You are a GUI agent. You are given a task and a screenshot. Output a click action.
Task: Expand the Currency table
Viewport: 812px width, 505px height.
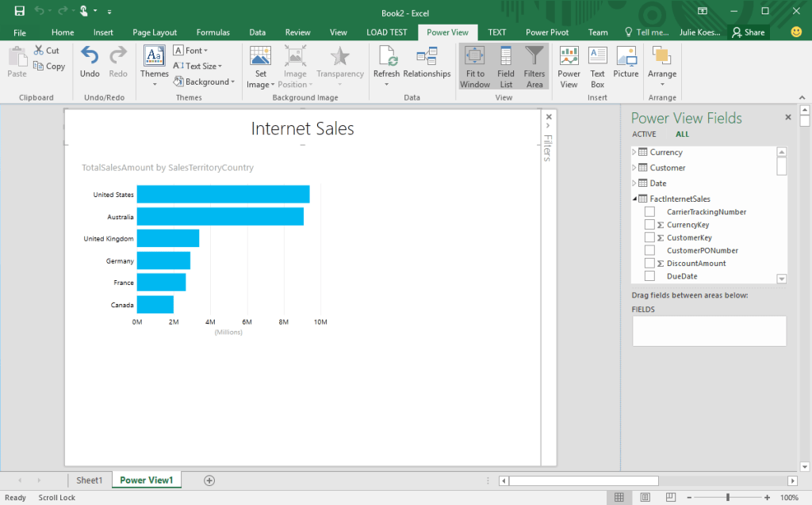634,152
